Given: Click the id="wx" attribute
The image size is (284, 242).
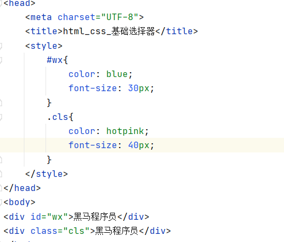Looking at the screenshot, I should (49, 216).
